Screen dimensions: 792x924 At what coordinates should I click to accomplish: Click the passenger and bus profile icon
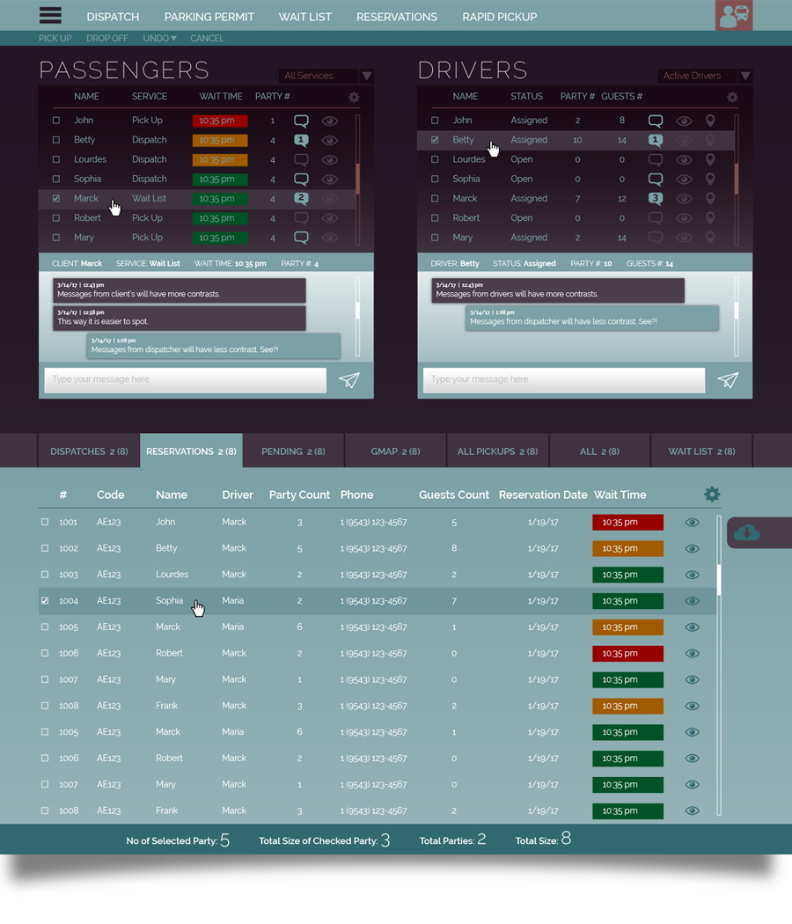734,16
